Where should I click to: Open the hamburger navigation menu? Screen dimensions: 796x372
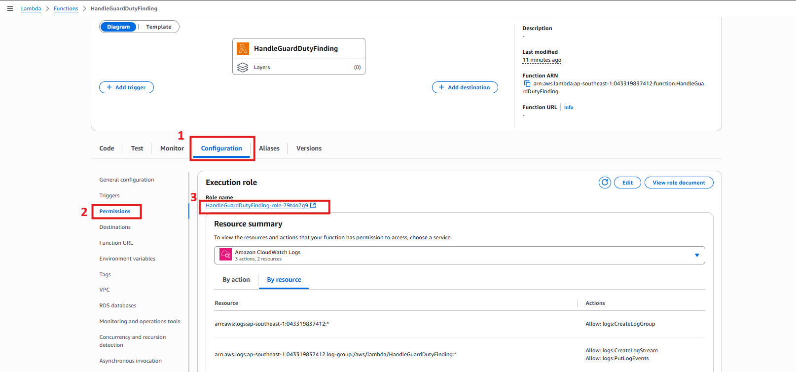(x=10, y=8)
